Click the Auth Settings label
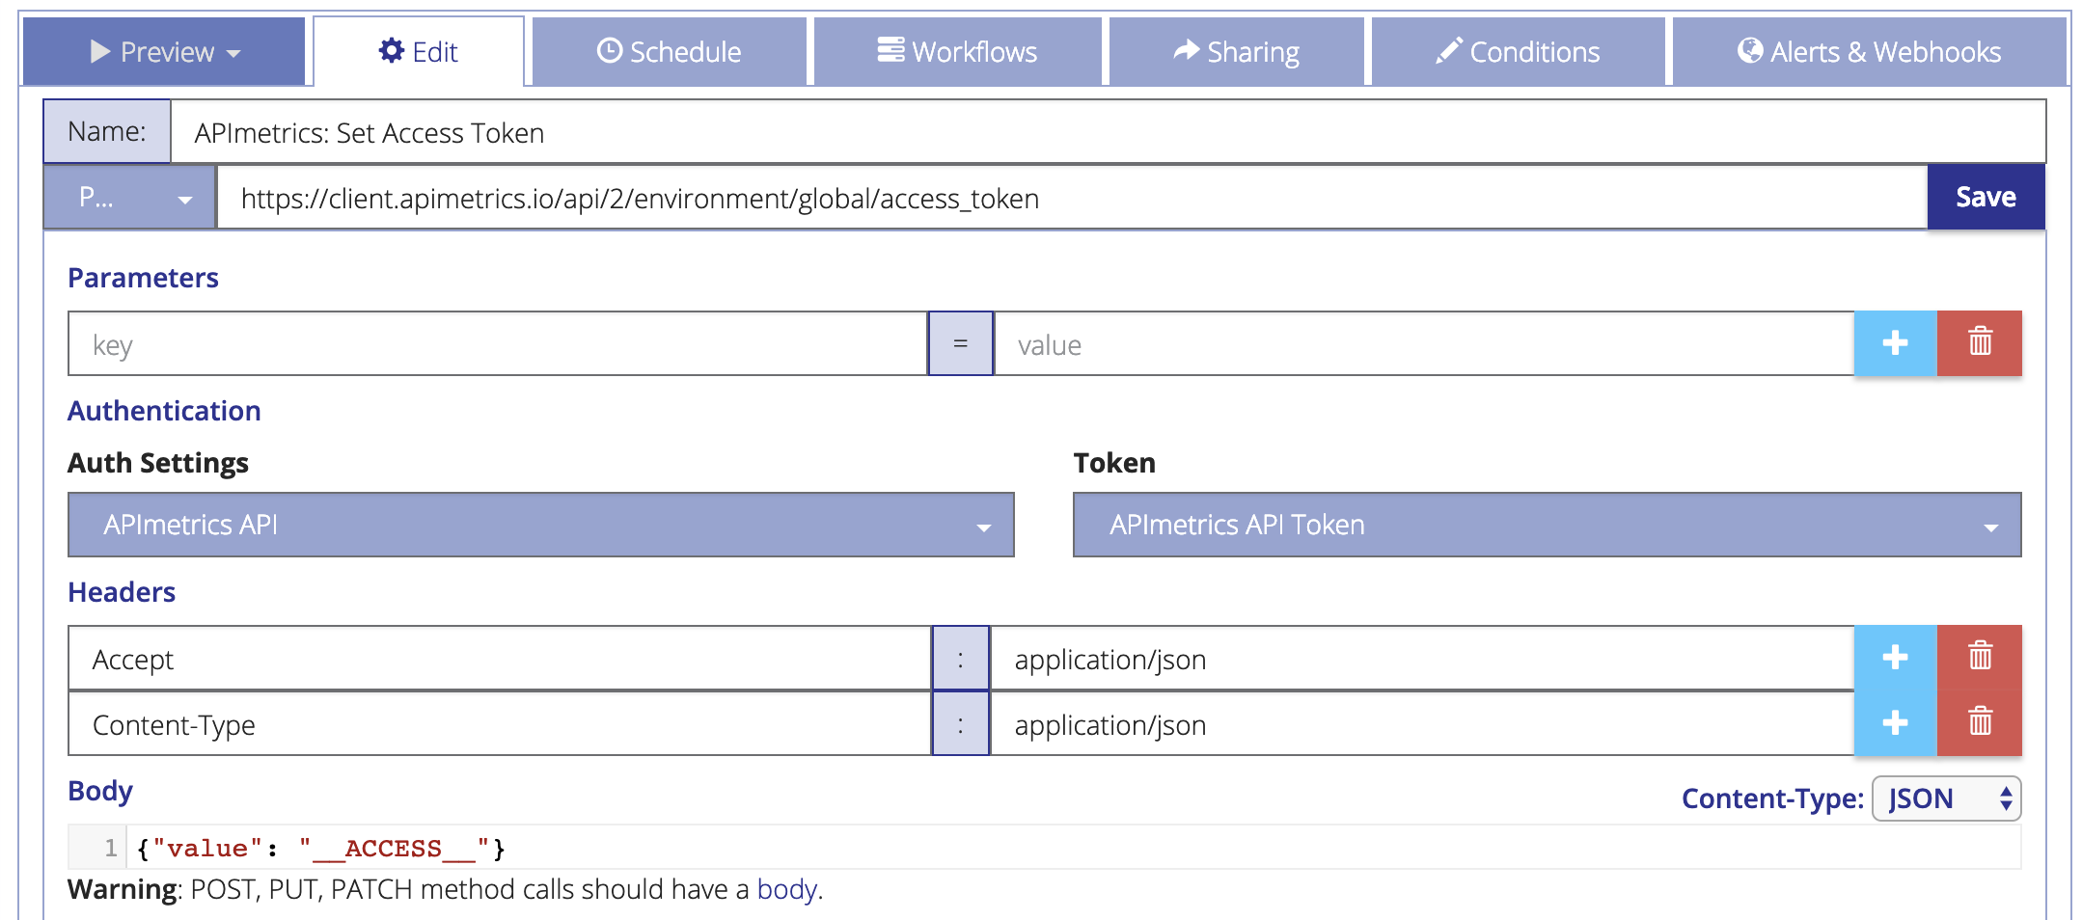 [158, 463]
